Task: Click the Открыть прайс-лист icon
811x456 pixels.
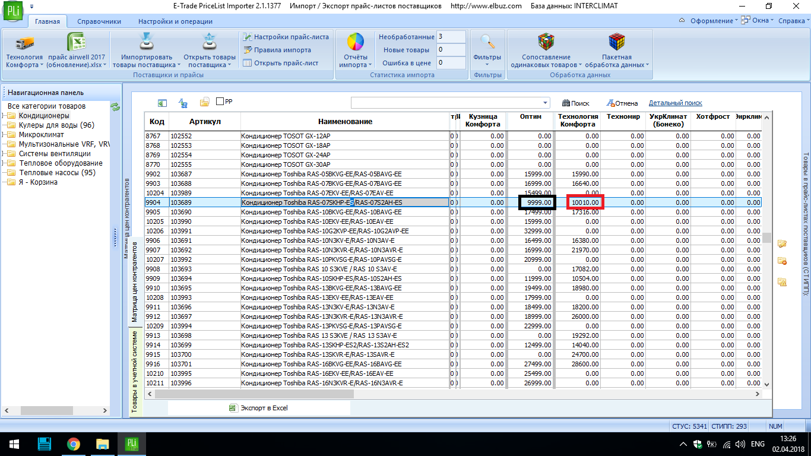Action: (248, 63)
